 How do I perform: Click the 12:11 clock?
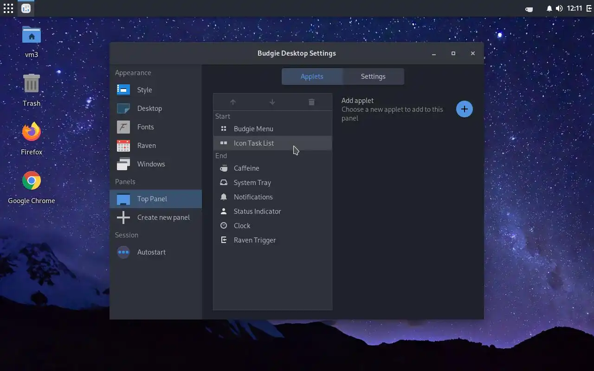[x=575, y=8]
